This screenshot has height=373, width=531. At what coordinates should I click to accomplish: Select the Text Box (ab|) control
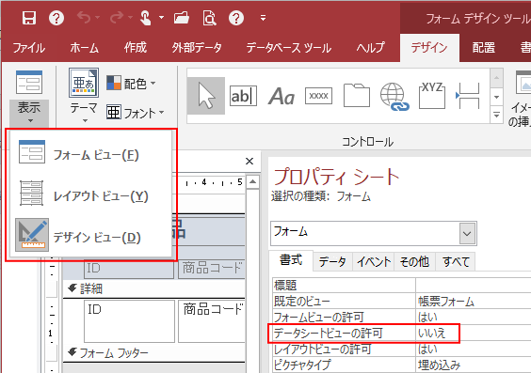pyautogui.click(x=243, y=96)
